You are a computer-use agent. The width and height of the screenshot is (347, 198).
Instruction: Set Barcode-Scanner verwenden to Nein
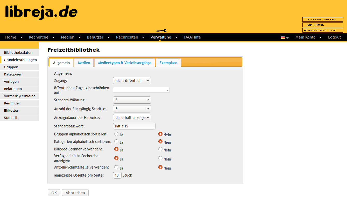pyautogui.click(x=160, y=149)
